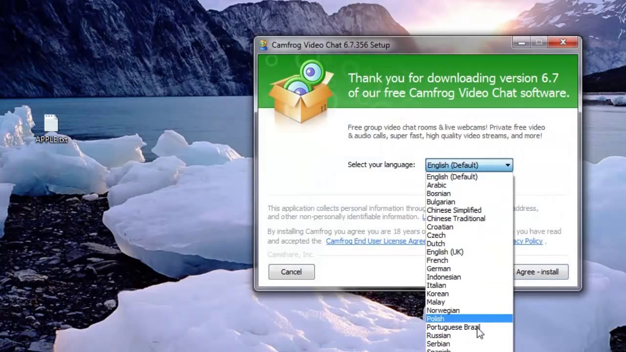This screenshot has width=626, height=352.
Task: Select French in the language list
Action: (469, 260)
